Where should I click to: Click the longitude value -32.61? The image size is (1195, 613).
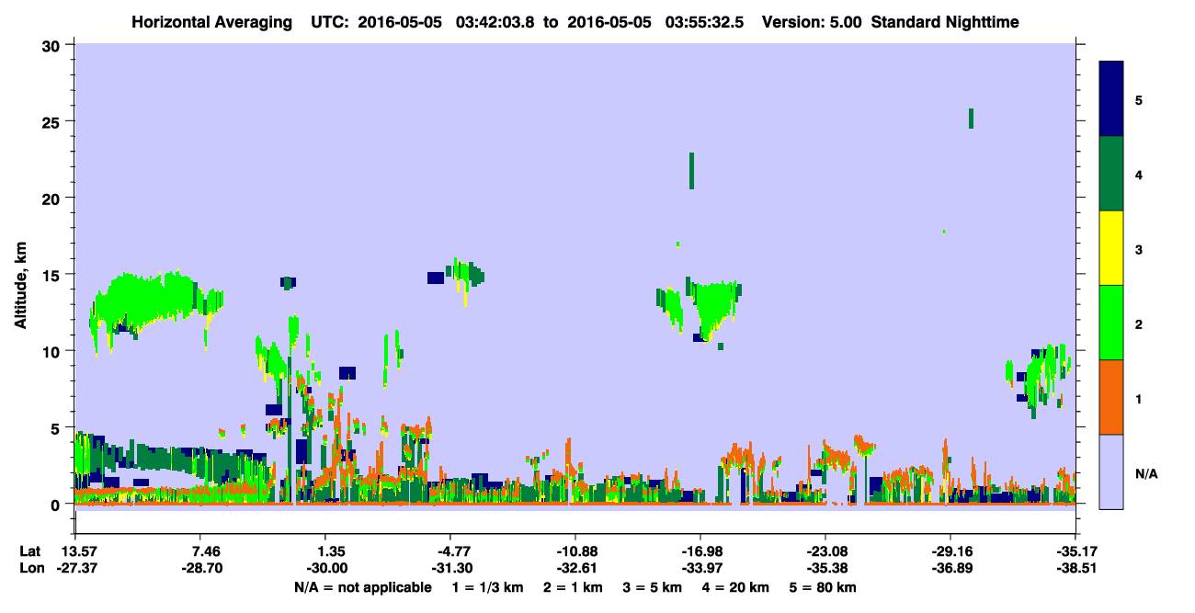tap(575, 568)
